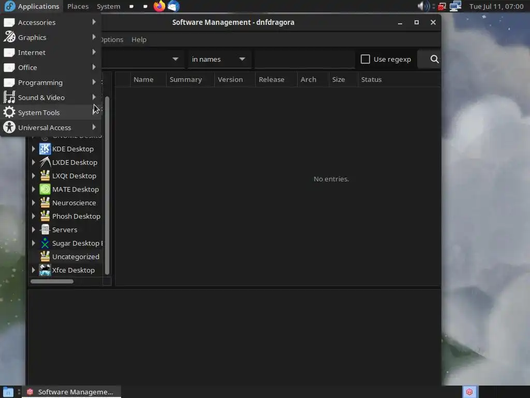Image resolution: width=530 pixels, height=398 pixels.
Task: Click the Uncategorized group icon
Action: pos(45,257)
